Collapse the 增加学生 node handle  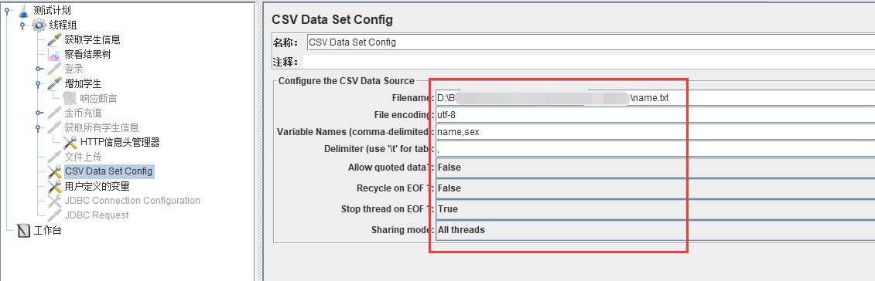39,84
